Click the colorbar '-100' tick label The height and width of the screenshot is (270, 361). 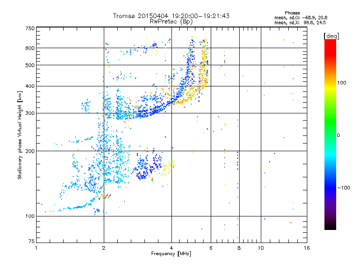click(343, 188)
